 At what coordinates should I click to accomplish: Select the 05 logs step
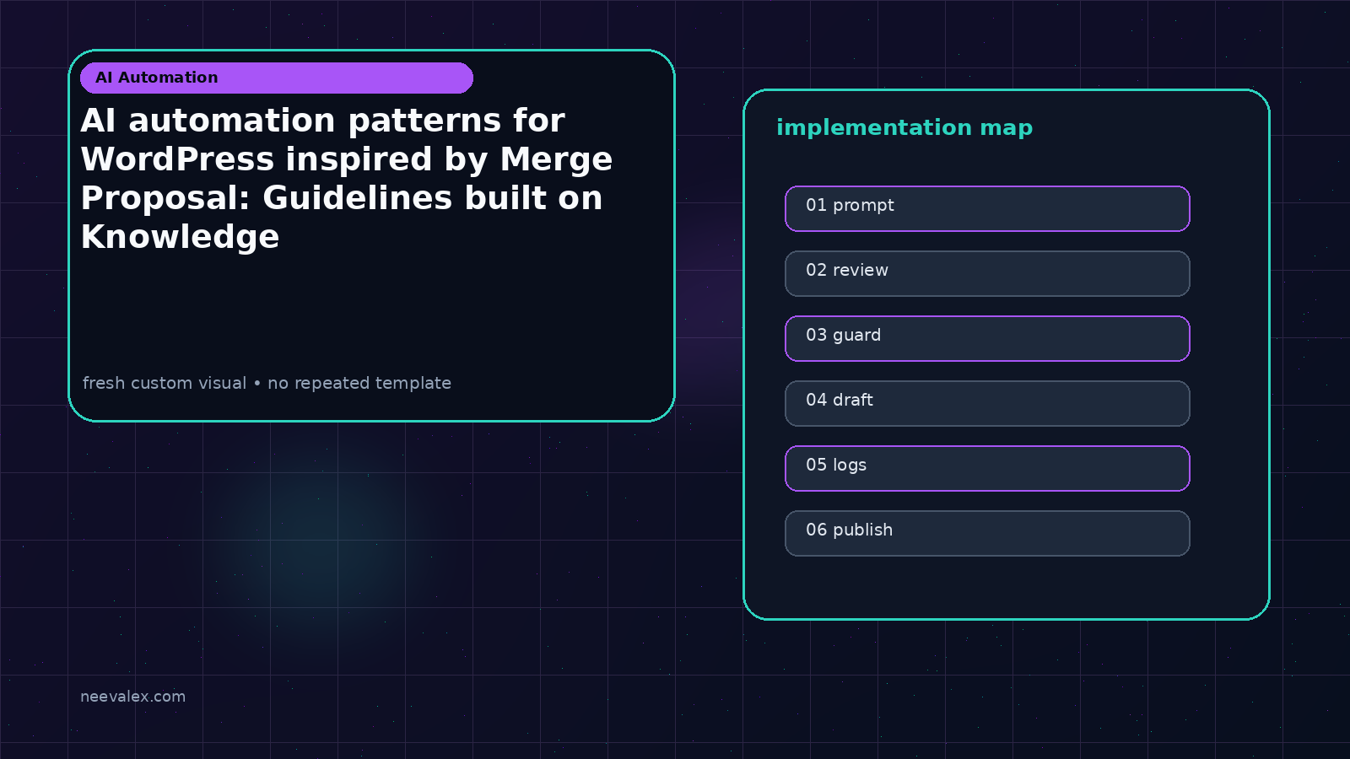[x=987, y=468]
